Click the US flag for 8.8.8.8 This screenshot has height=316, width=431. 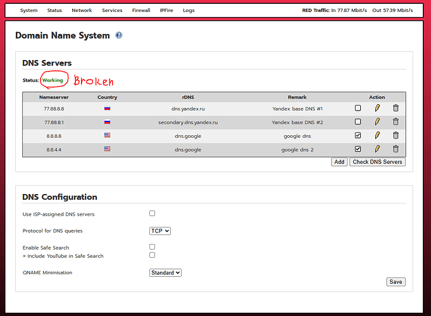point(107,135)
